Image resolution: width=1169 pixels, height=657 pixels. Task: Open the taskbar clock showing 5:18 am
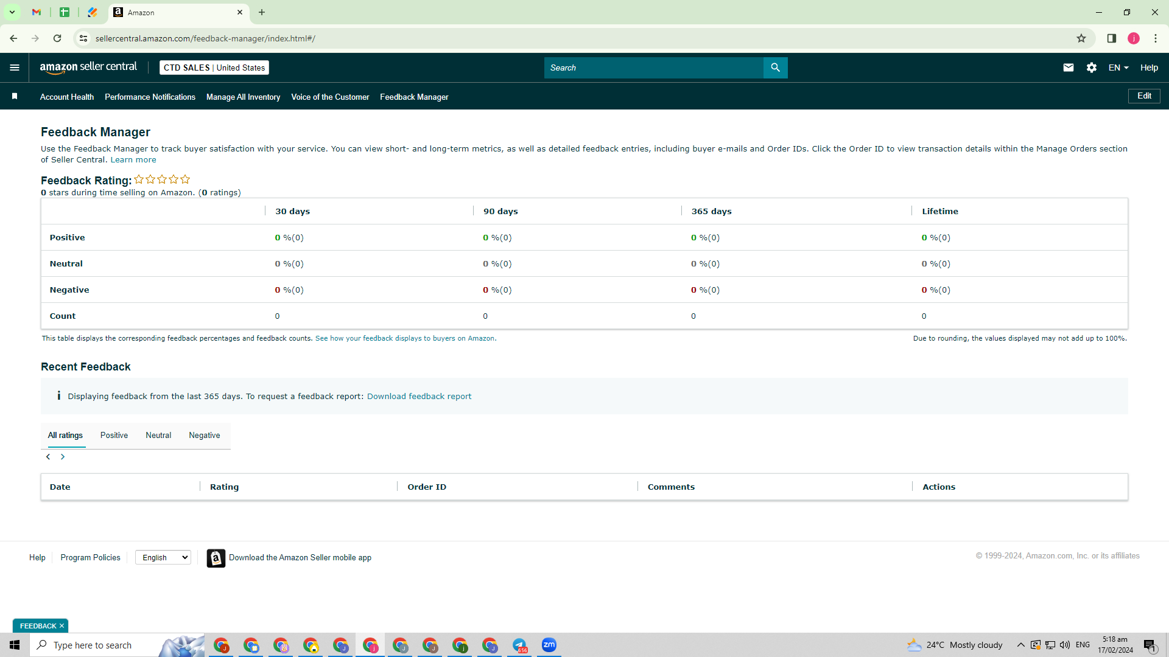coord(1115,645)
